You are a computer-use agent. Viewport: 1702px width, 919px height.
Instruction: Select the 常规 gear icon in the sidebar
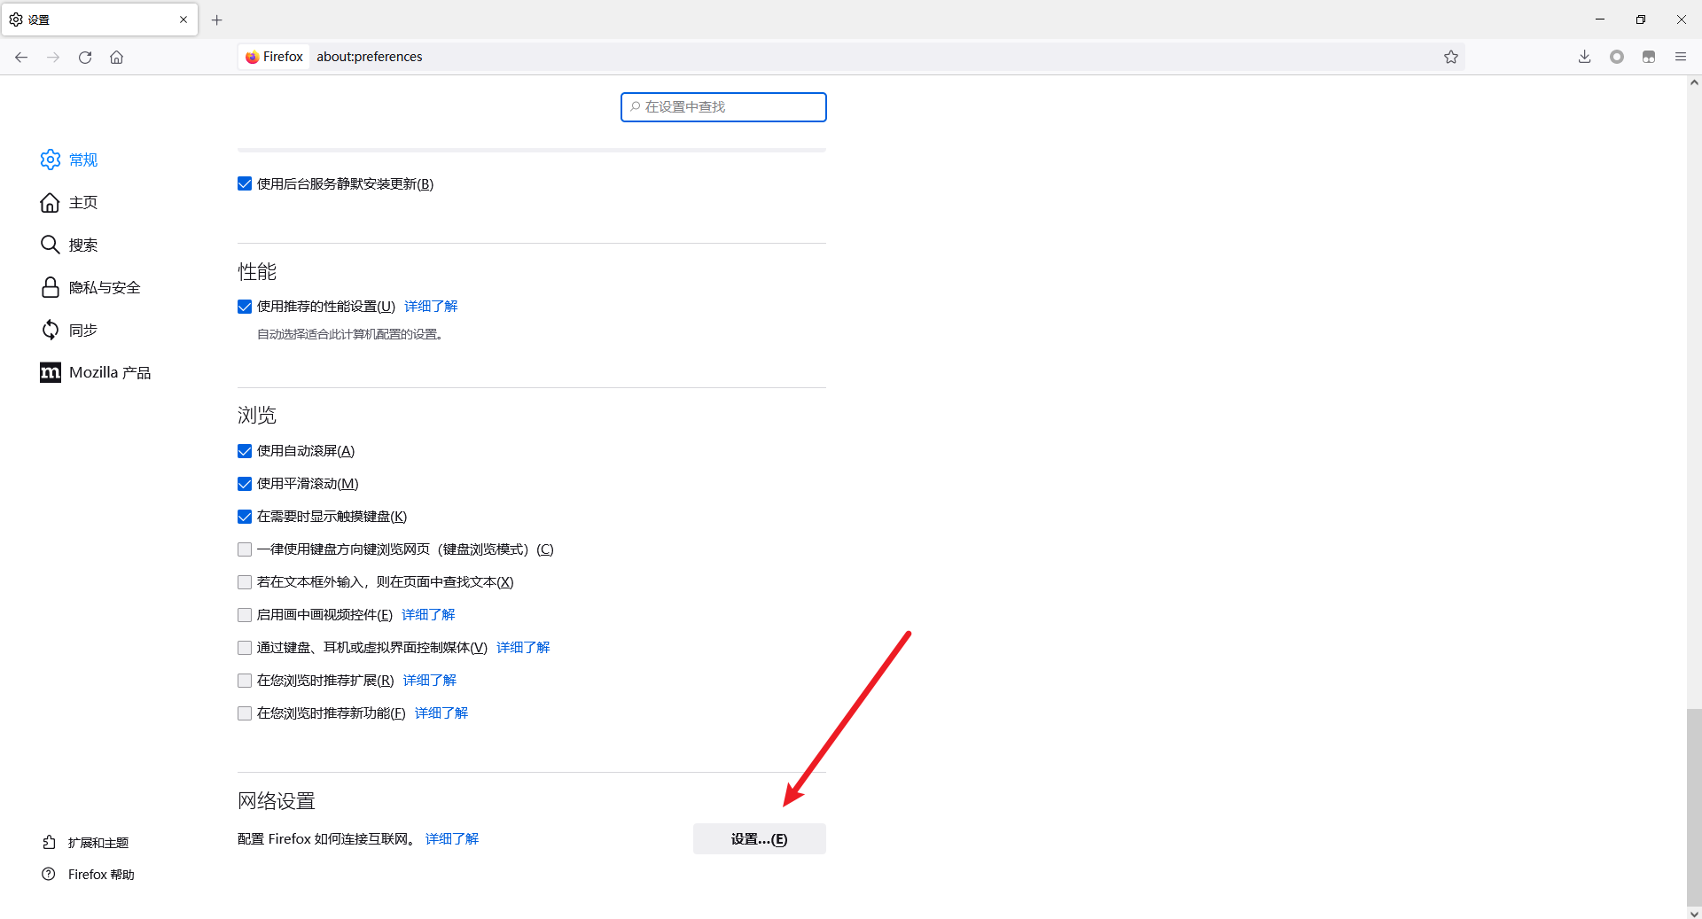[x=51, y=160]
